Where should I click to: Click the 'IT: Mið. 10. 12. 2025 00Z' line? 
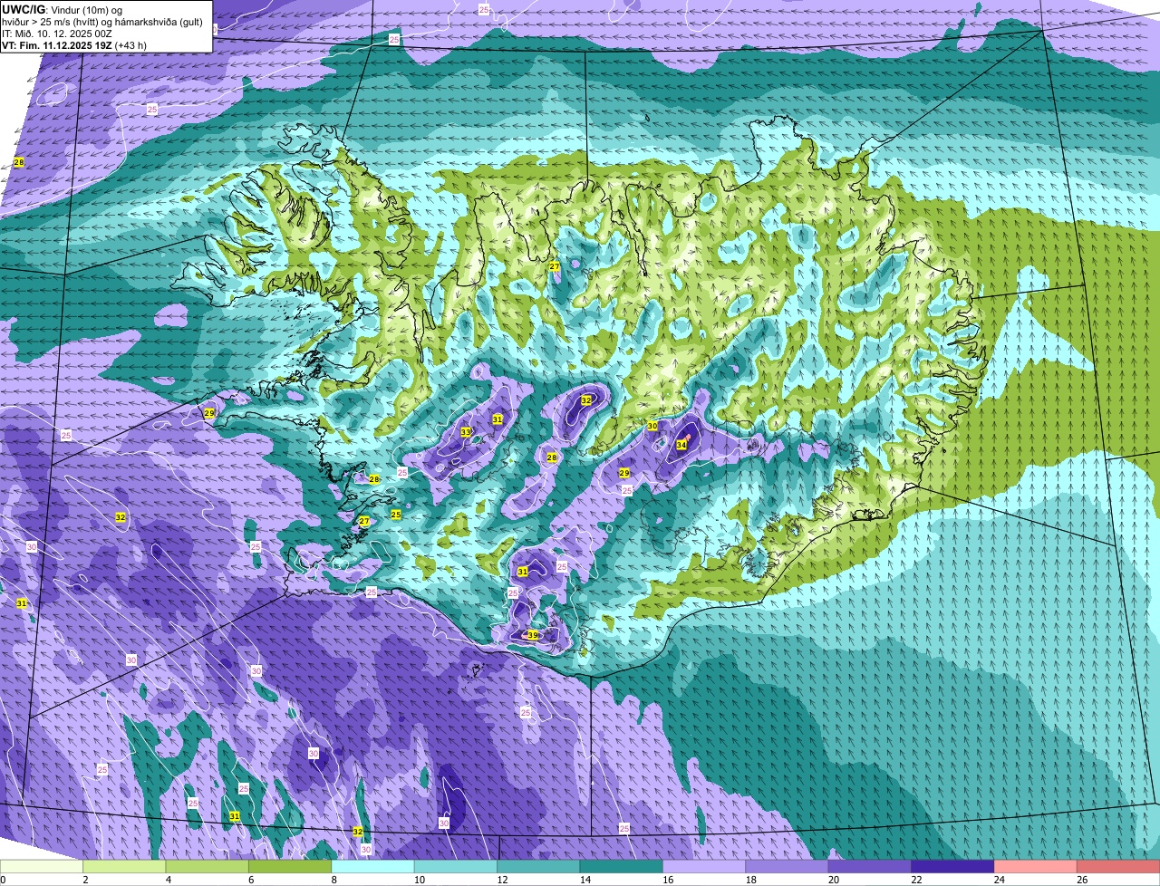[57, 34]
